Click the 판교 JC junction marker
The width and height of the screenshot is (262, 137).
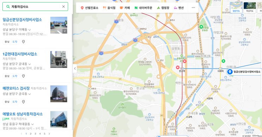point(146,37)
